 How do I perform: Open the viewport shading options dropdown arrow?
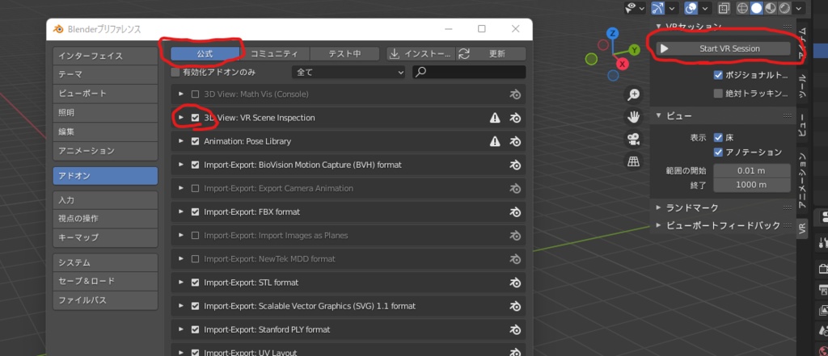pos(799,8)
